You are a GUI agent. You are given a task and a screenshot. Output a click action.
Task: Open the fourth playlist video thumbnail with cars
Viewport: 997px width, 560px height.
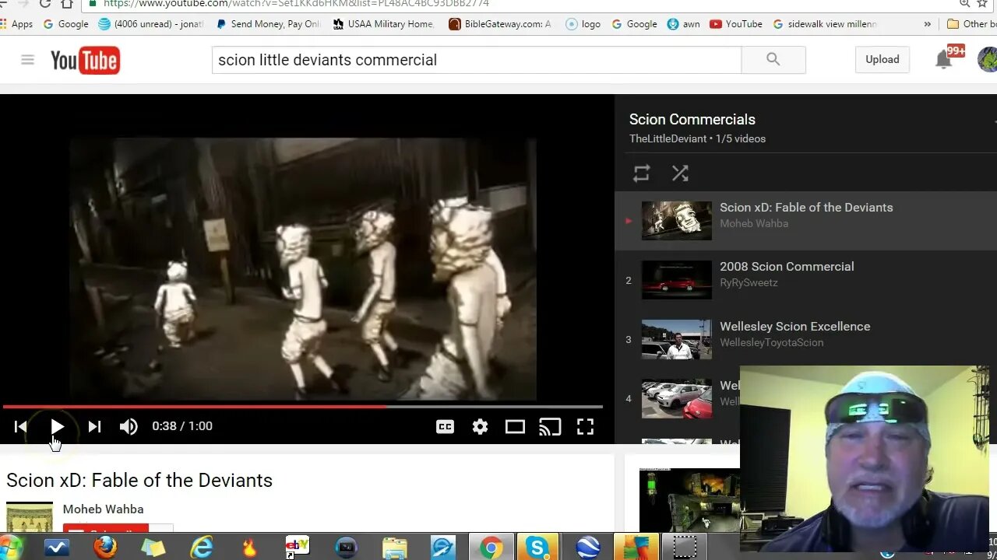tap(677, 399)
